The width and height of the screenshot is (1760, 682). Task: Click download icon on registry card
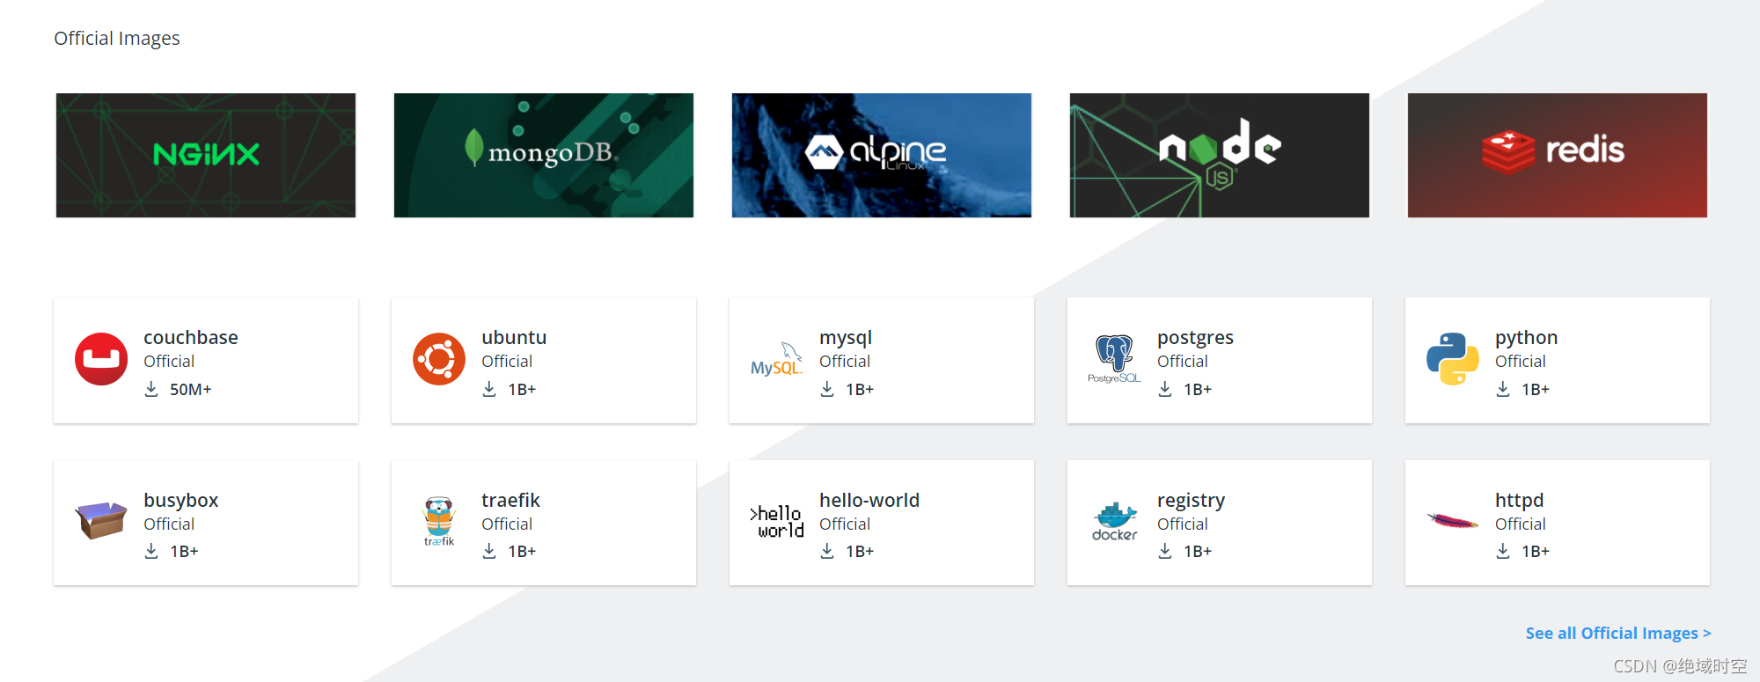(x=1165, y=551)
